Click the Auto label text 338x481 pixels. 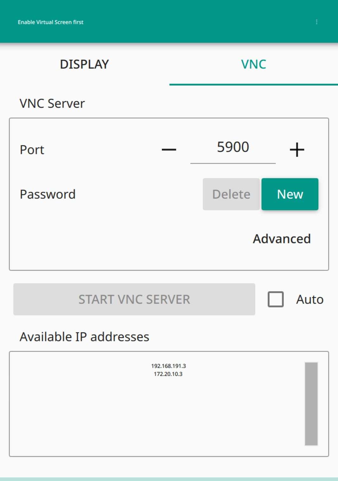[309, 300]
